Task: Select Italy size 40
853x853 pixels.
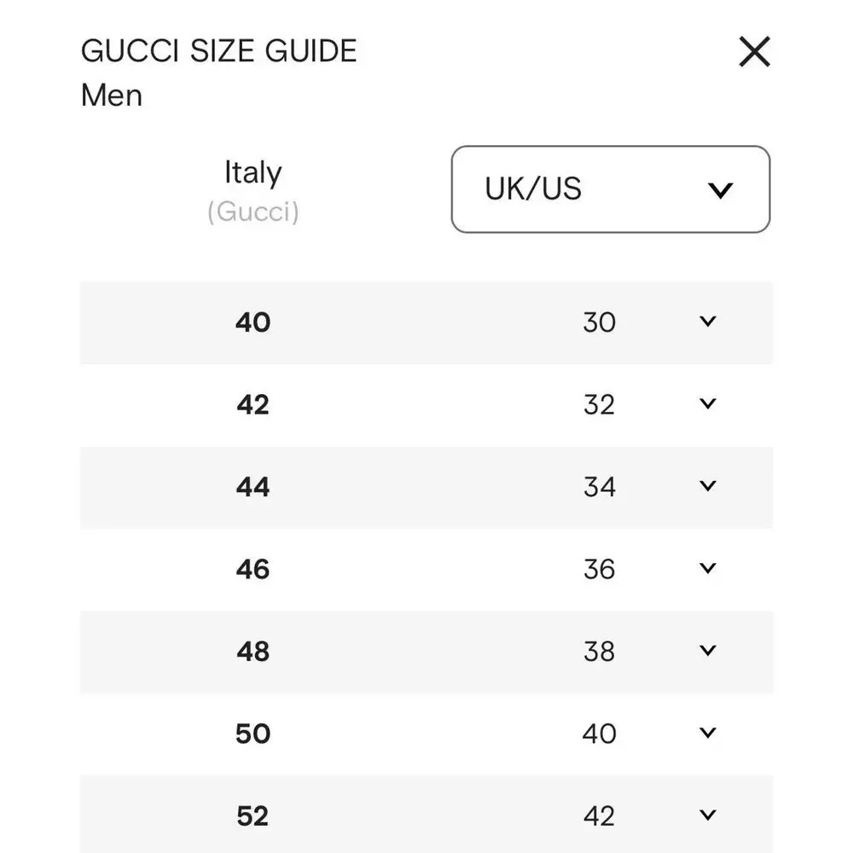Action: click(253, 322)
